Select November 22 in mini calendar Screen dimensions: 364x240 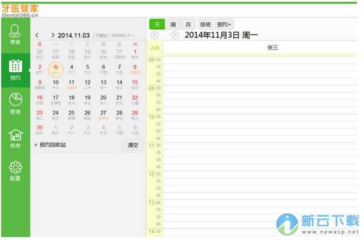pos(135,100)
